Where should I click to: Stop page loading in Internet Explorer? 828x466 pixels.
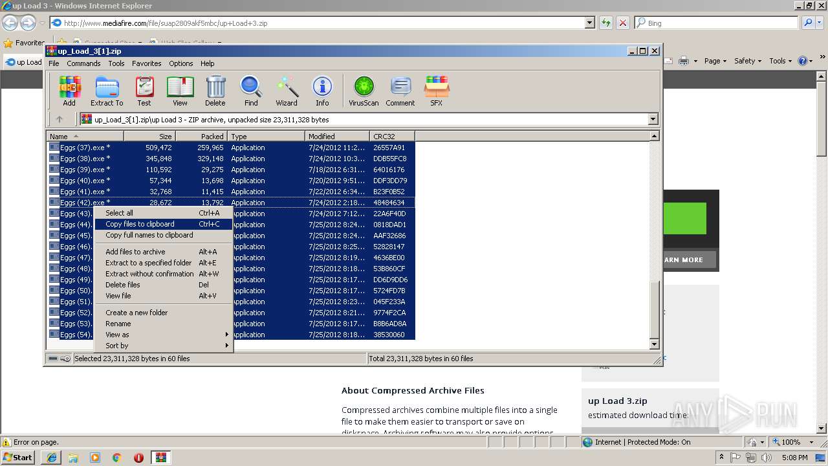623,23
